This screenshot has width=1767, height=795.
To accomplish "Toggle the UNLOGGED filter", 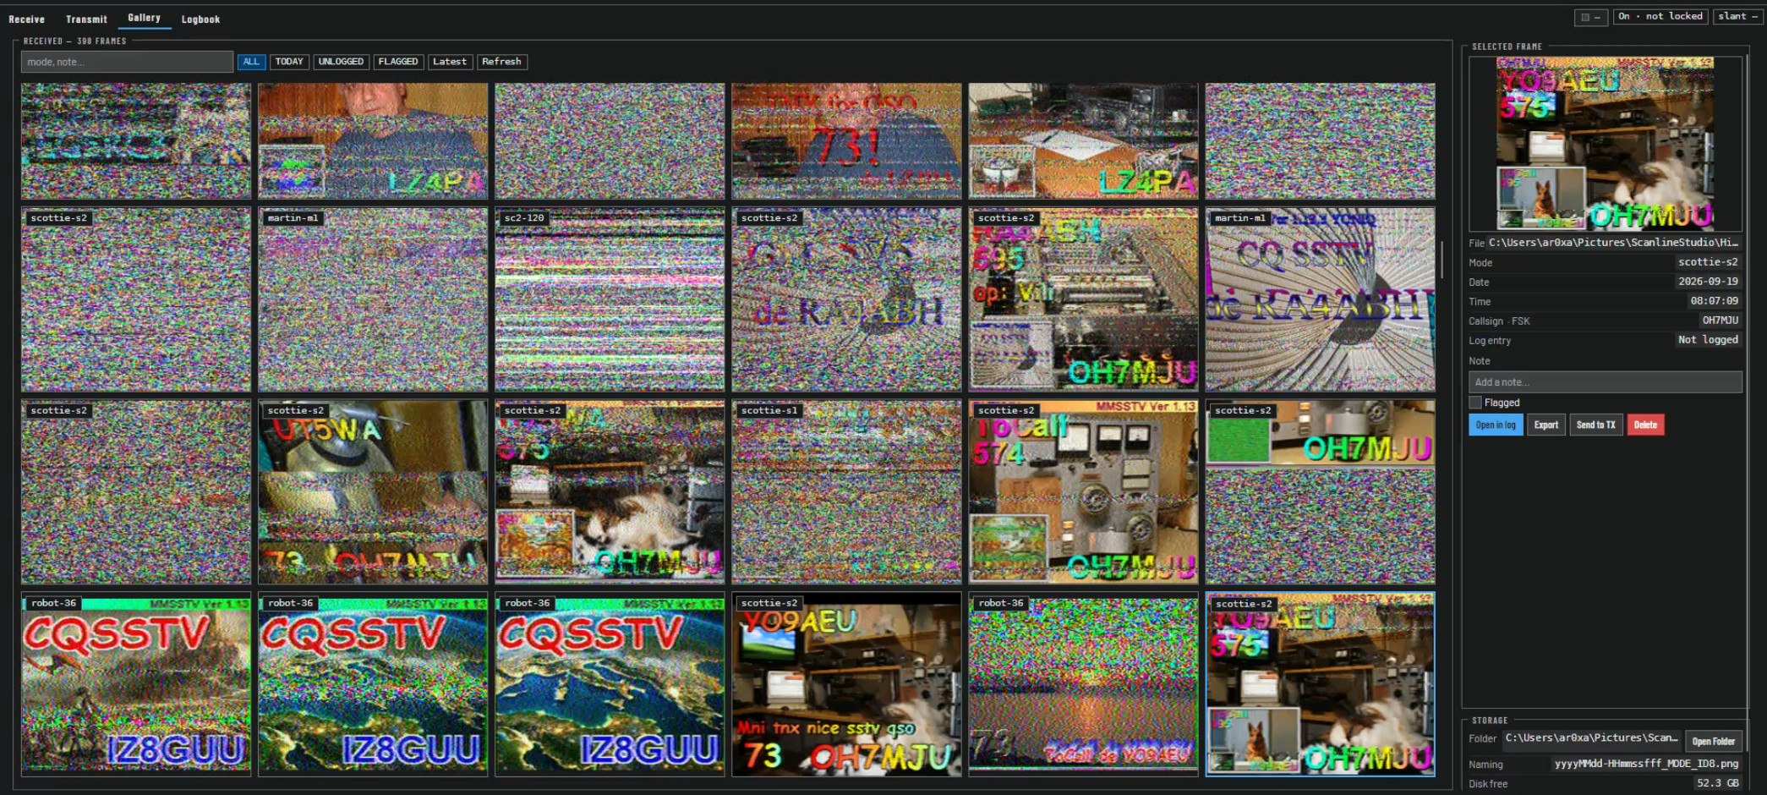I will (341, 62).
